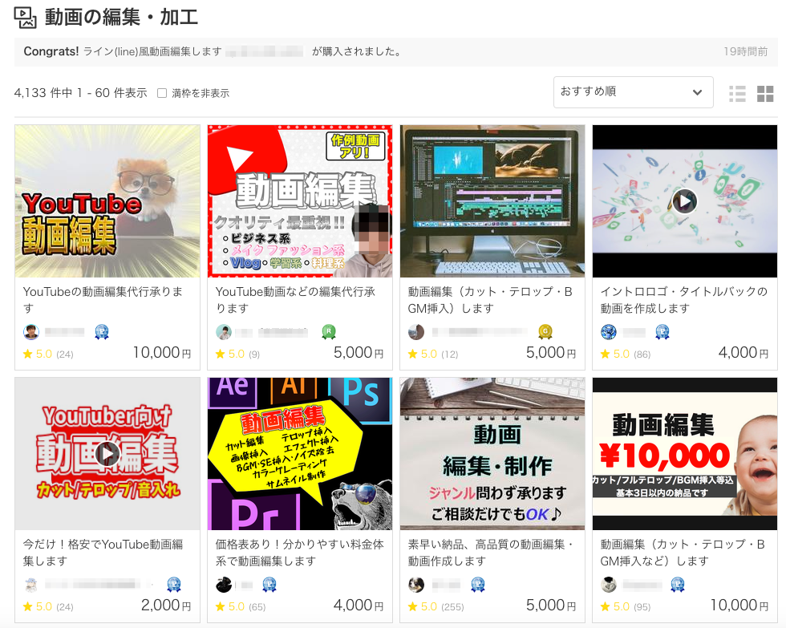Toggle the "満枠を非表示" checkbox
This screenshot has height=628, width=786.
(x=162, y=93)
